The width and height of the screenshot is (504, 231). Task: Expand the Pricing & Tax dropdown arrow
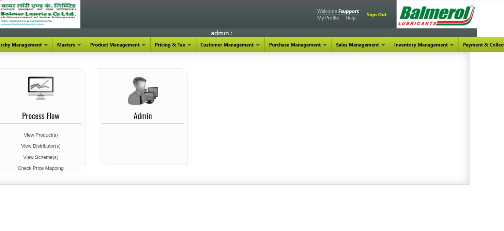tap(189, 45)
